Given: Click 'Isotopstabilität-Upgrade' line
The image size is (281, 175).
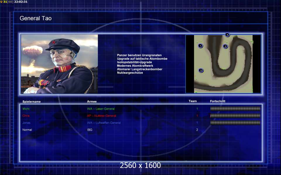Looking at the screenshot, I should click(x=134, y=62).
